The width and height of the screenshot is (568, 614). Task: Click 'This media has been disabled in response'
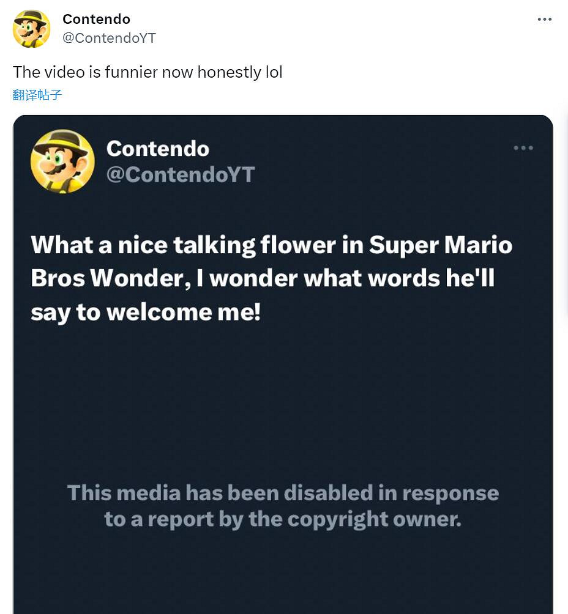pos(283,493)
